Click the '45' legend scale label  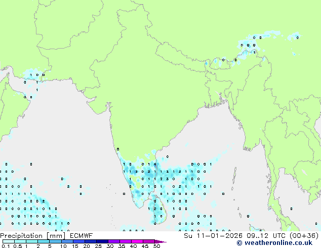click(145, 246)
